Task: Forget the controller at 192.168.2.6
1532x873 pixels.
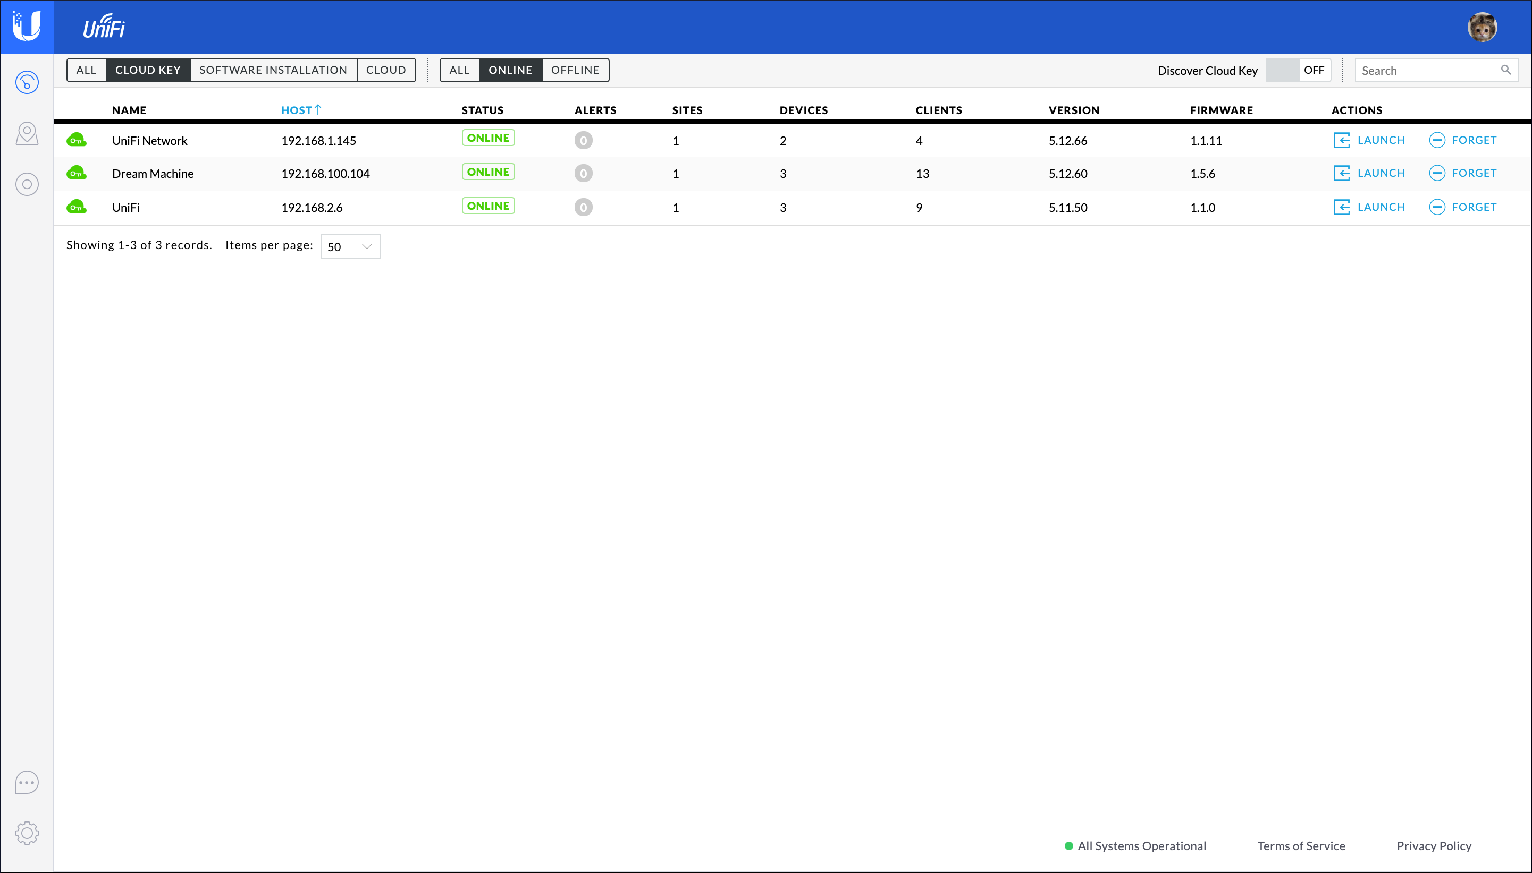Action: coord(1462,208)
